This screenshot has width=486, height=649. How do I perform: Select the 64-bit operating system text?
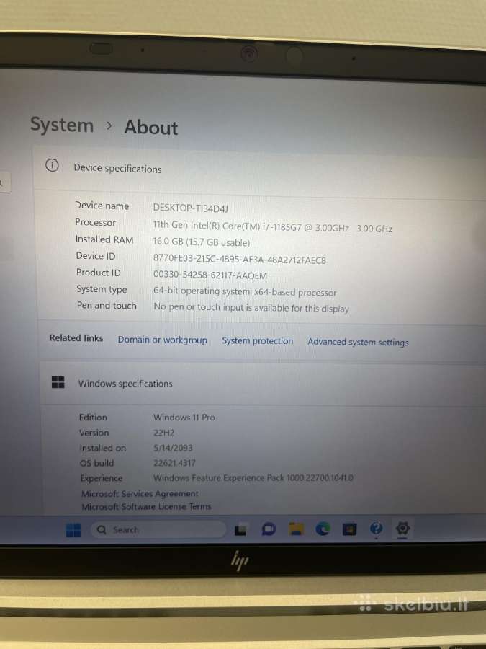click(245, 292)
